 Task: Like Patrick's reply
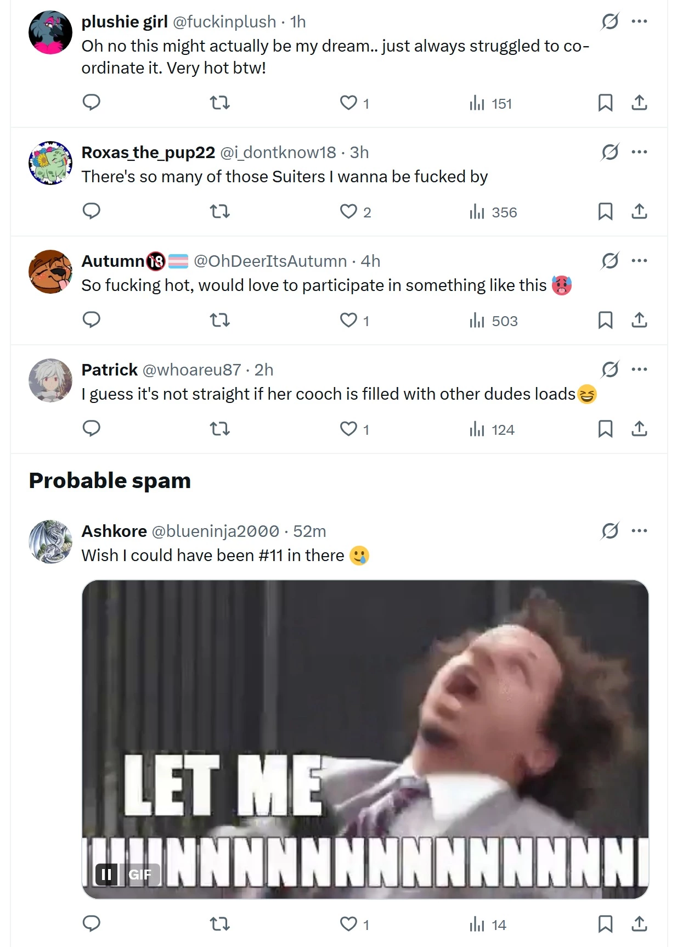354,429
